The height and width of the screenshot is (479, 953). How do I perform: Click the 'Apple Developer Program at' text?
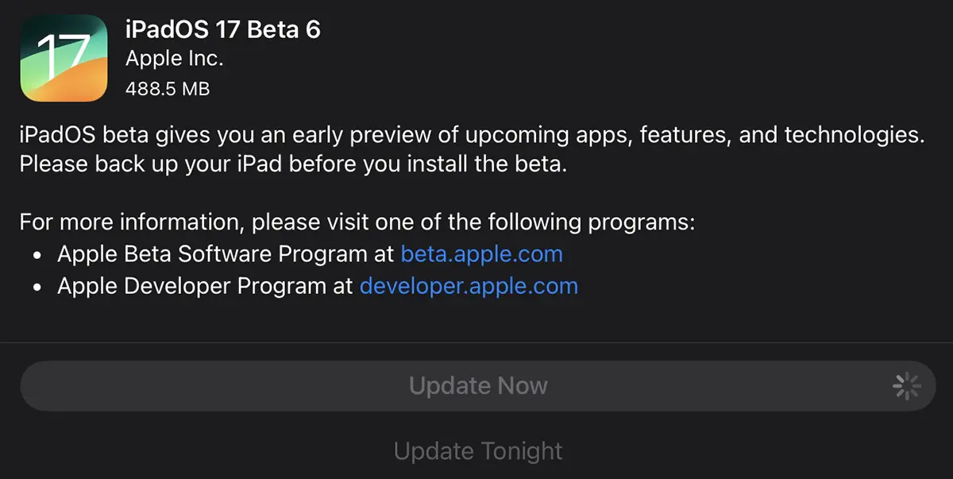tap(205, 286)
